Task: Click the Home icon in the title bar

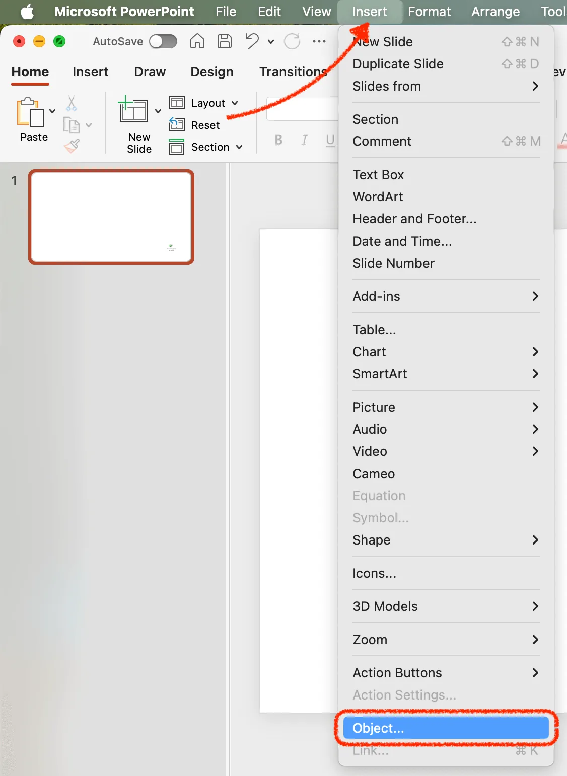Action: 197,41
